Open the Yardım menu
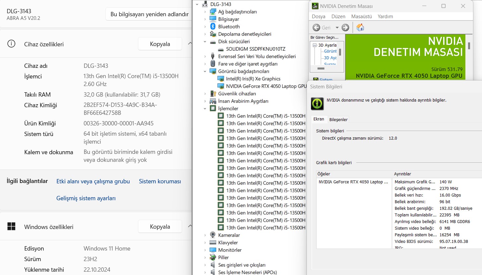The height and width of the screenshot is (275, 482). [x=385, y=16]
